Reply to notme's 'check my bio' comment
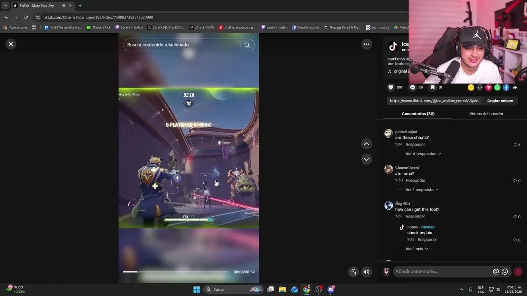The height and width of the screenshot is (296, 527). point(427,239)
